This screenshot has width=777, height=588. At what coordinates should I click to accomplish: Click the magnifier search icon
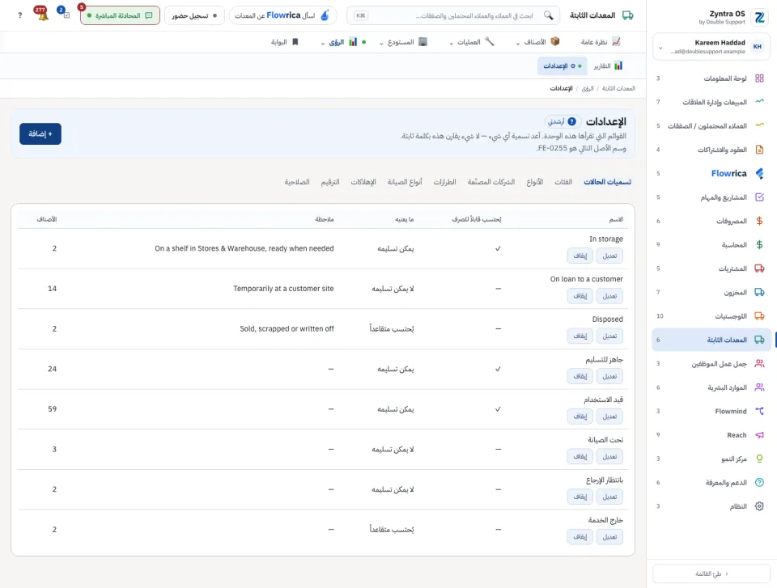coord(548,15)
